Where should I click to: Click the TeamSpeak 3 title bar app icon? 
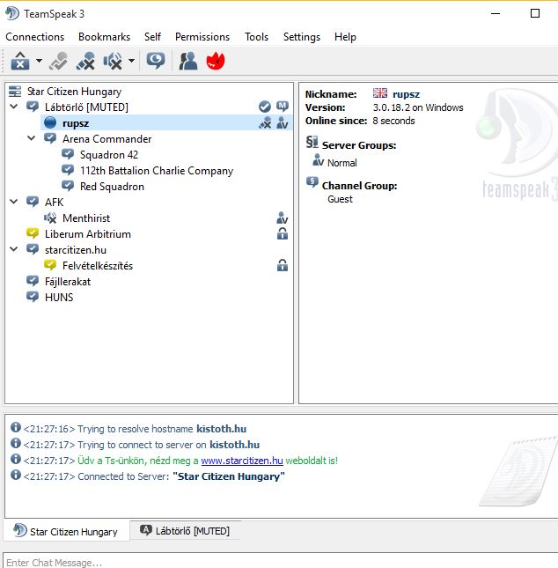coord(12,13)
